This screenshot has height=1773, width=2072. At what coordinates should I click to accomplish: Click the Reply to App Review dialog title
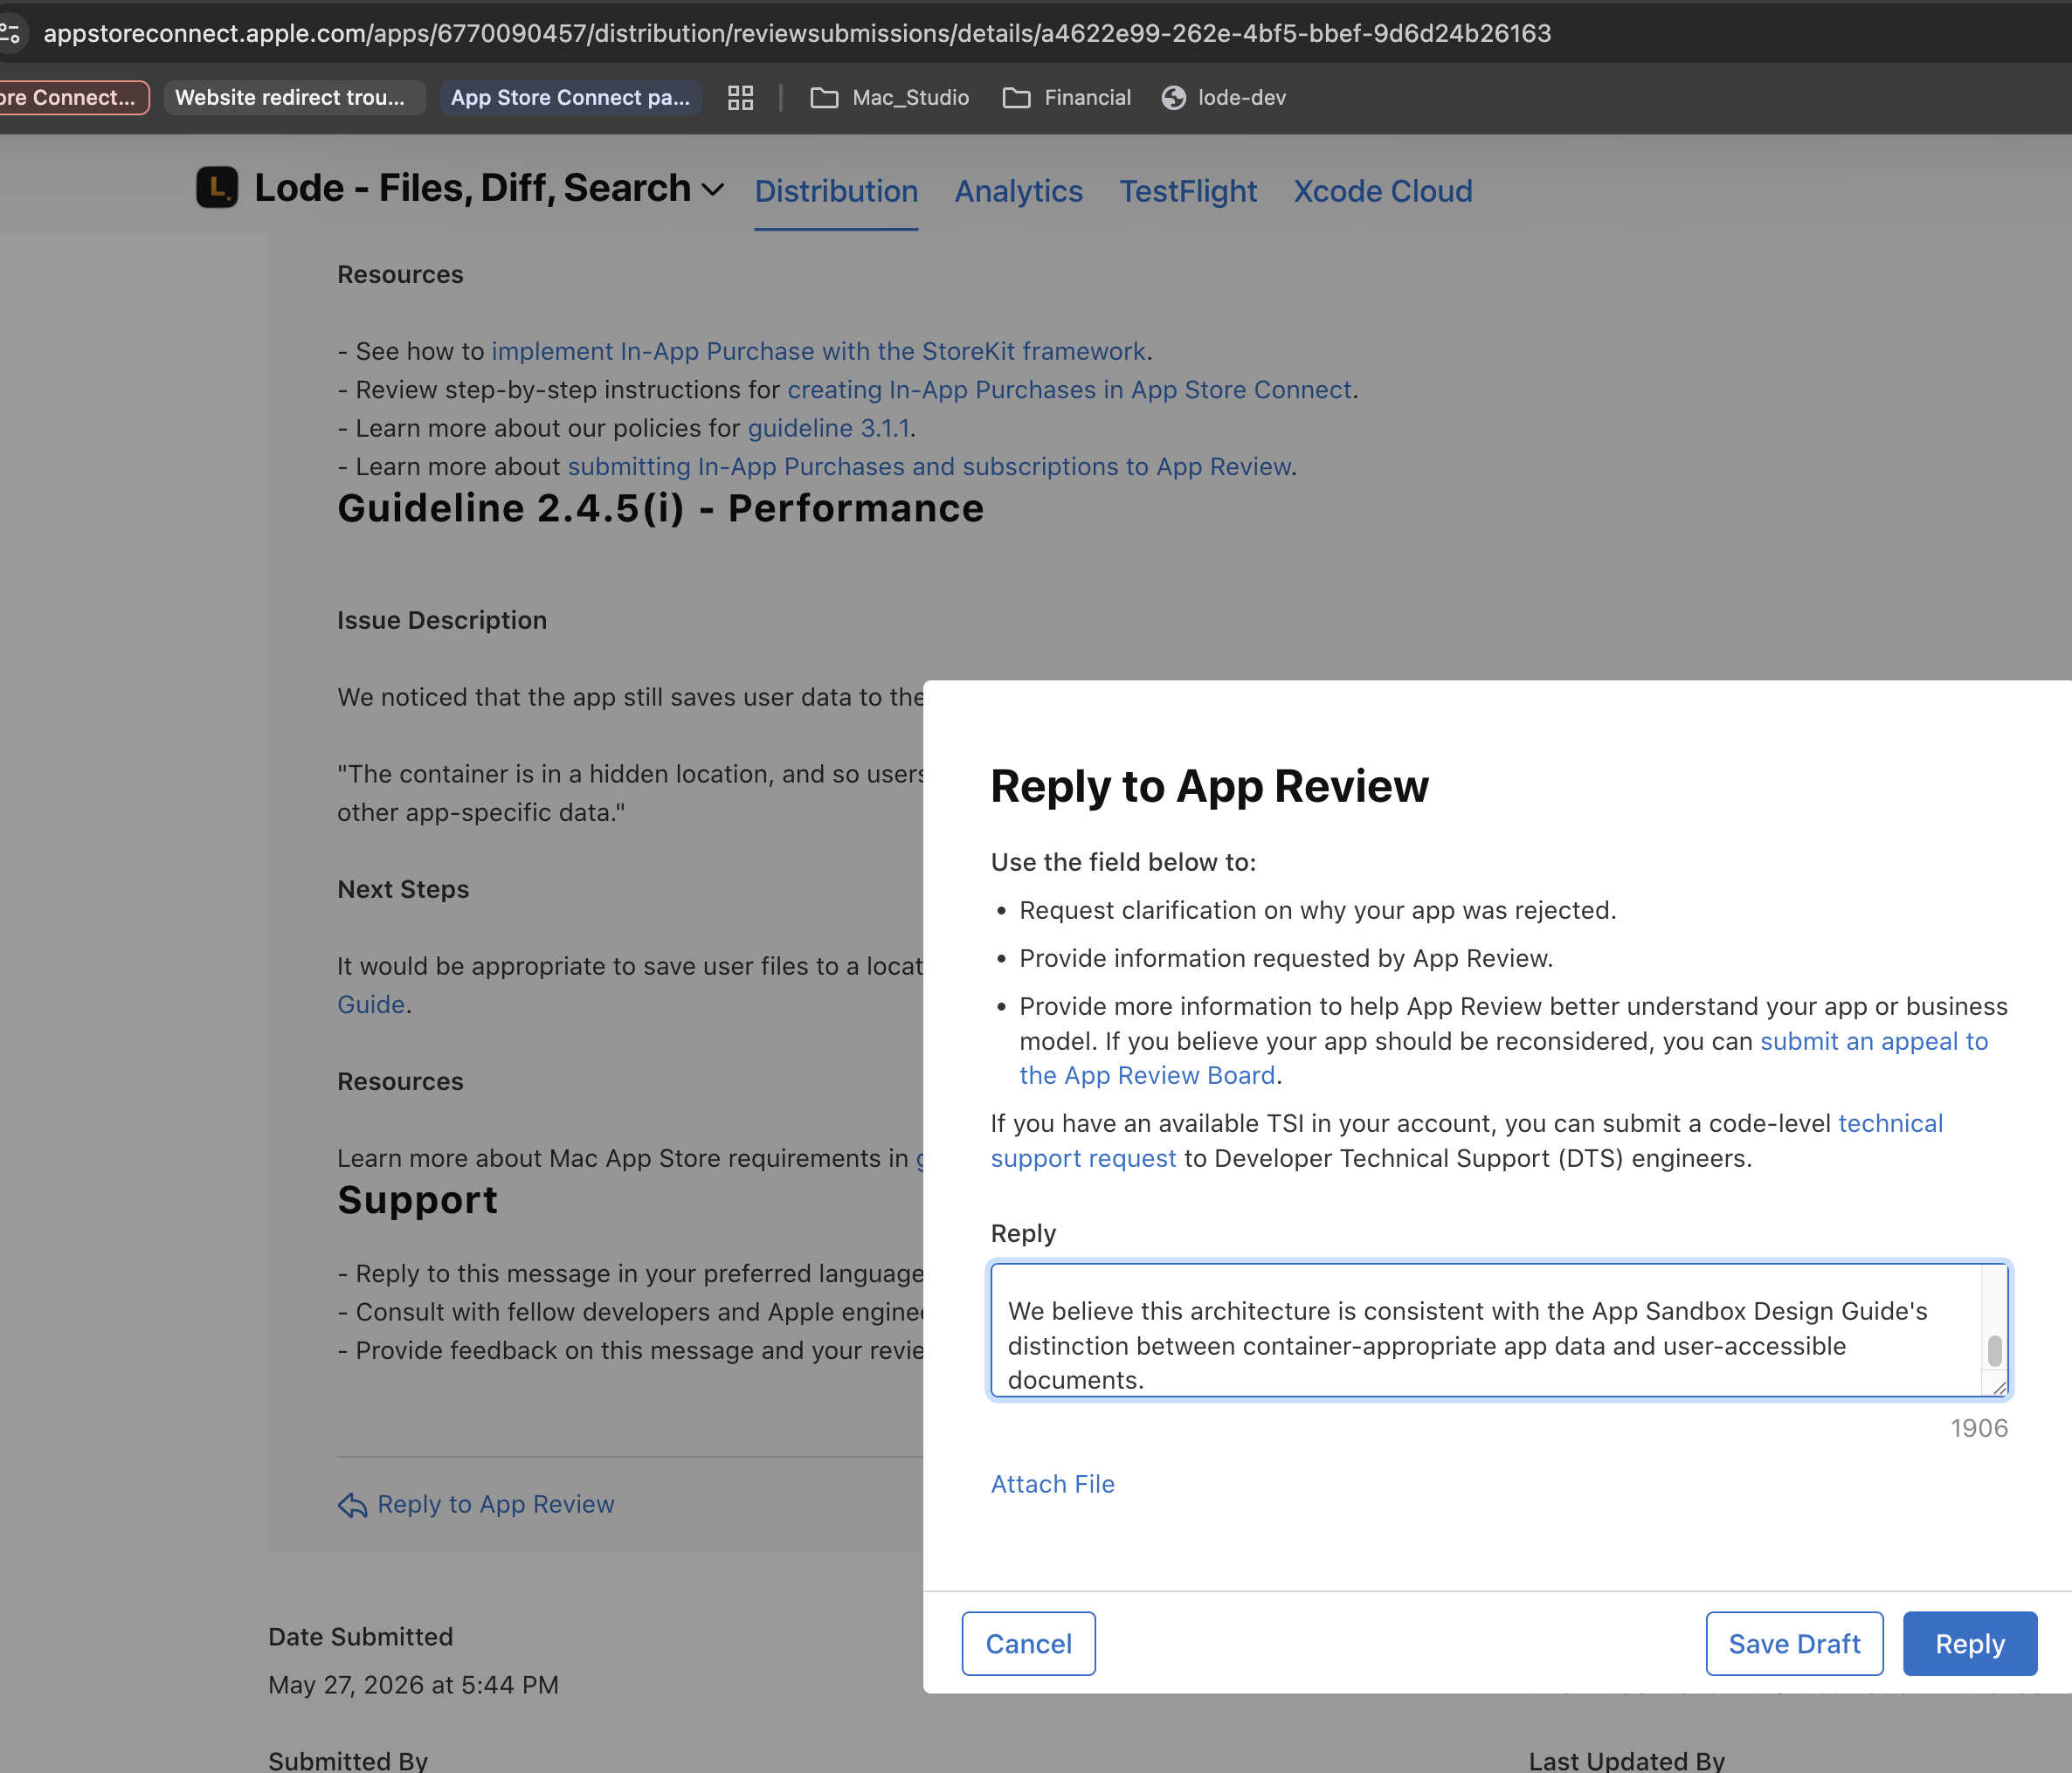click(x=1209, y=785)
